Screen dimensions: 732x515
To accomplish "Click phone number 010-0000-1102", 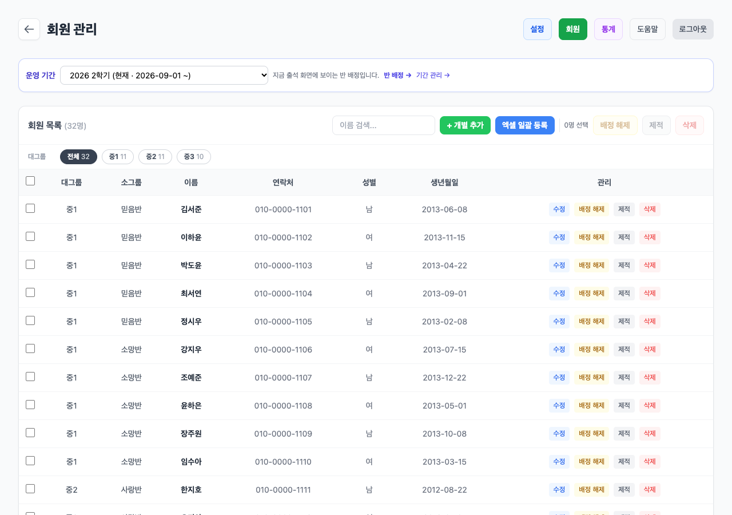I will [x=283, y=237].
